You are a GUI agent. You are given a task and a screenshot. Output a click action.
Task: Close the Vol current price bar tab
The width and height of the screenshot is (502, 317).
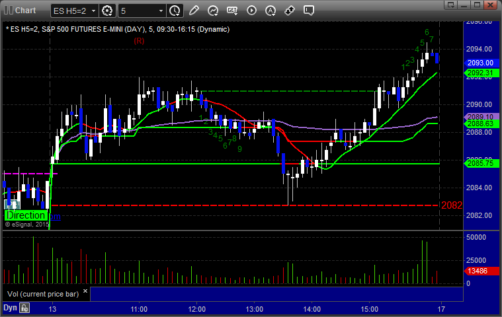[x=85, y=291]
